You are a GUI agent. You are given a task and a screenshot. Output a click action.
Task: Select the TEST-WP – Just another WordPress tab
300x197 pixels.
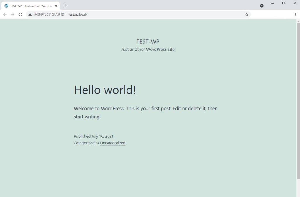pos(29,6)
